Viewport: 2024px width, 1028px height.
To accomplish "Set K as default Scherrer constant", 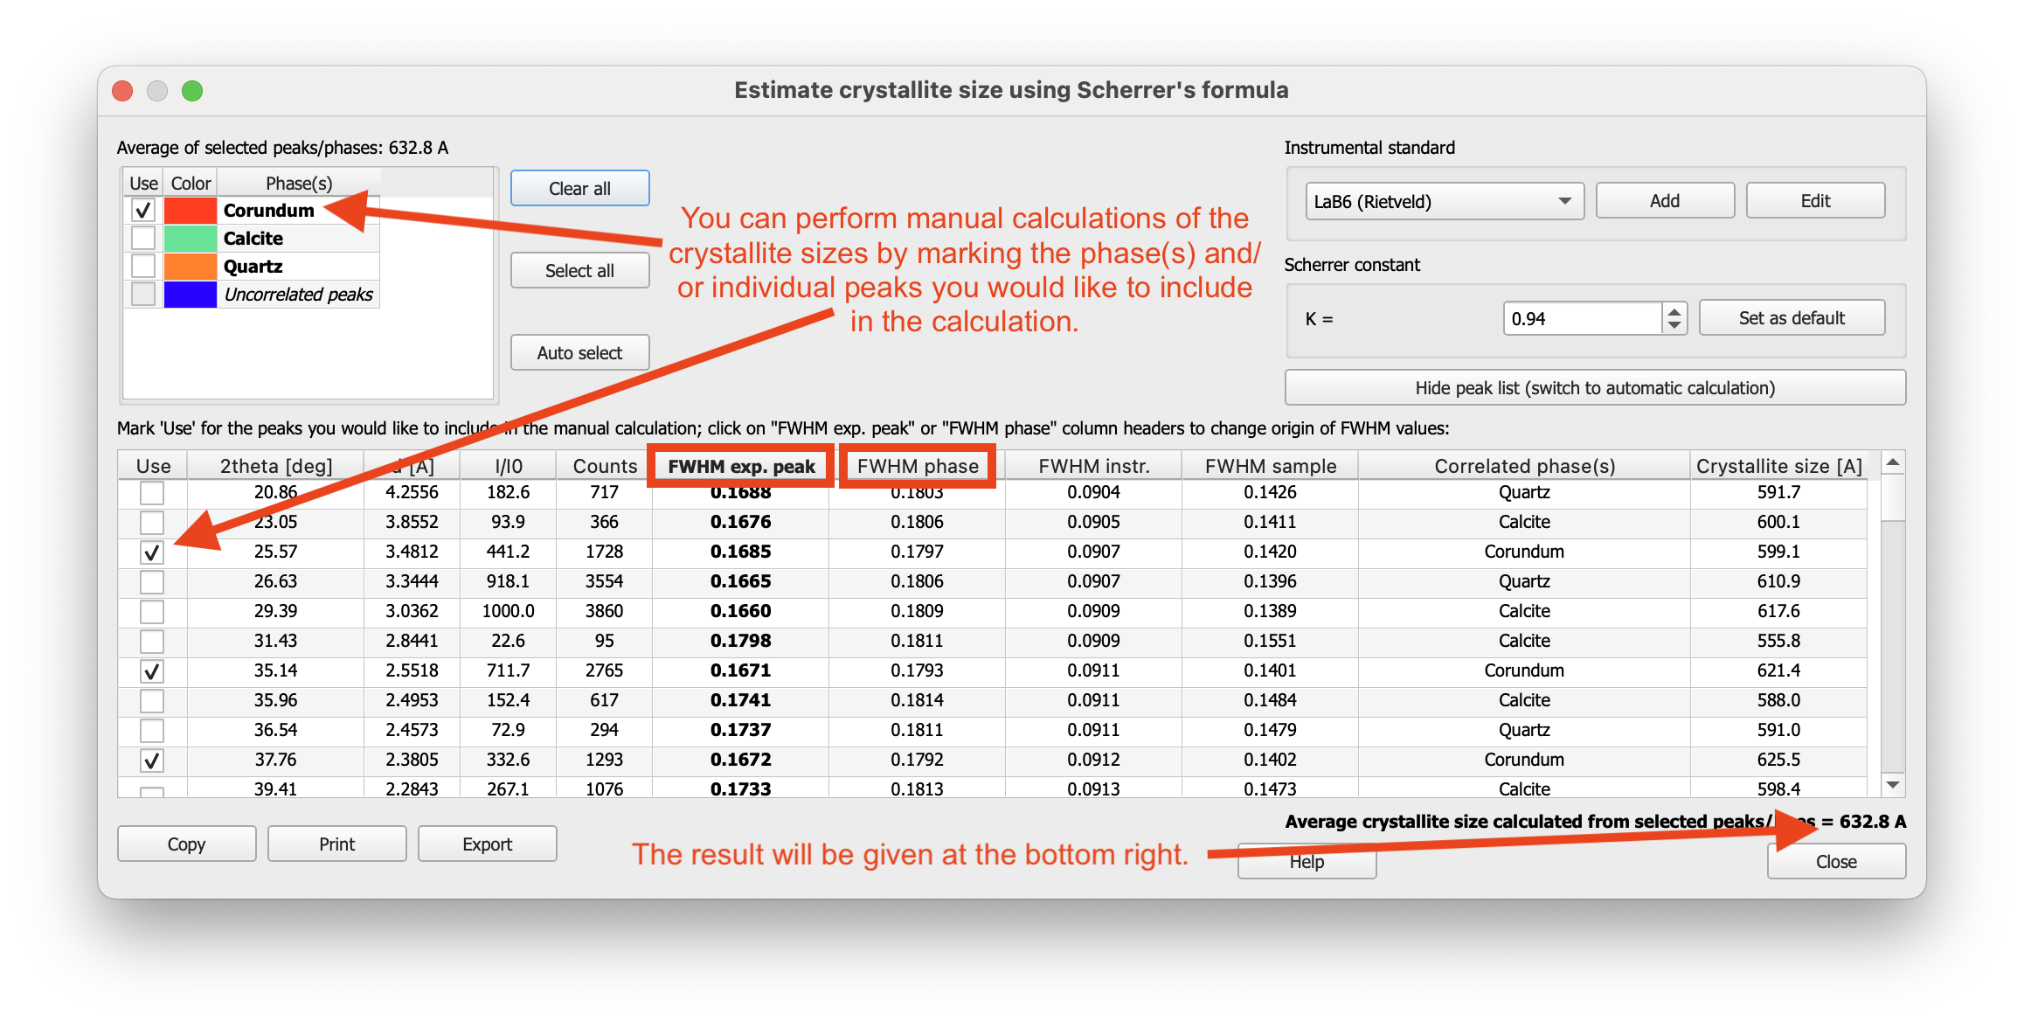I will click(x=1792, y=317).
